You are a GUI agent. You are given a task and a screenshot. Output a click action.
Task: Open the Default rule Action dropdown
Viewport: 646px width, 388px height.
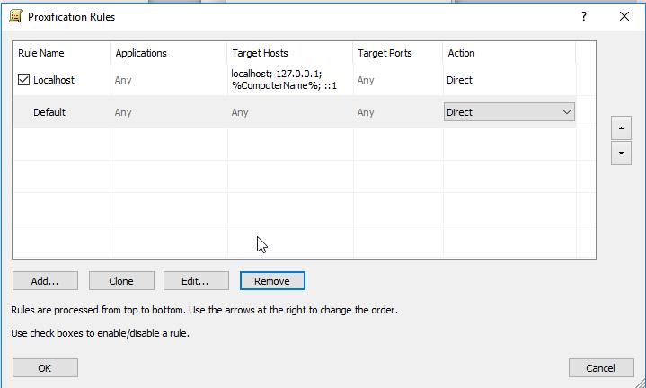[x=509, y=112]
